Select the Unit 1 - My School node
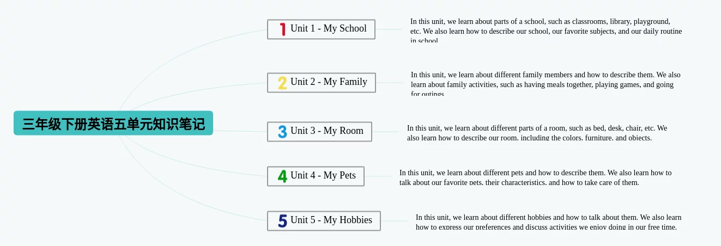The width and height of the screenshot is (721, 246). point(321,29)
